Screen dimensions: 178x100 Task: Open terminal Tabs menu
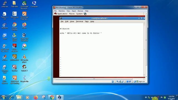tap(86, 21)
